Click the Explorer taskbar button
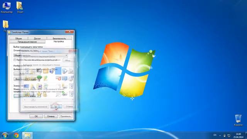 click(x=27, y=136)
